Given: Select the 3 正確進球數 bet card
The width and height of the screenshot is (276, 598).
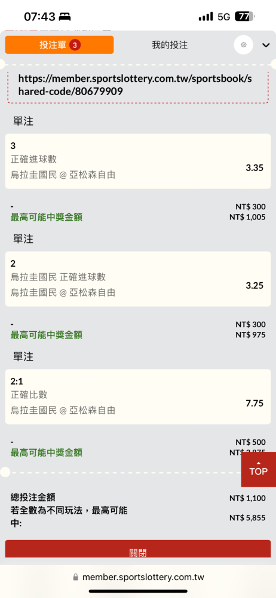Looking at the screenshot, I should [138, 161].
